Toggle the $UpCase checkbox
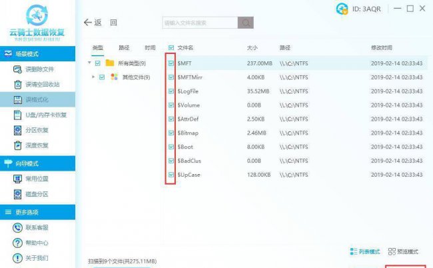The height and width of the screenshot is (268, 433). (171, 175)
